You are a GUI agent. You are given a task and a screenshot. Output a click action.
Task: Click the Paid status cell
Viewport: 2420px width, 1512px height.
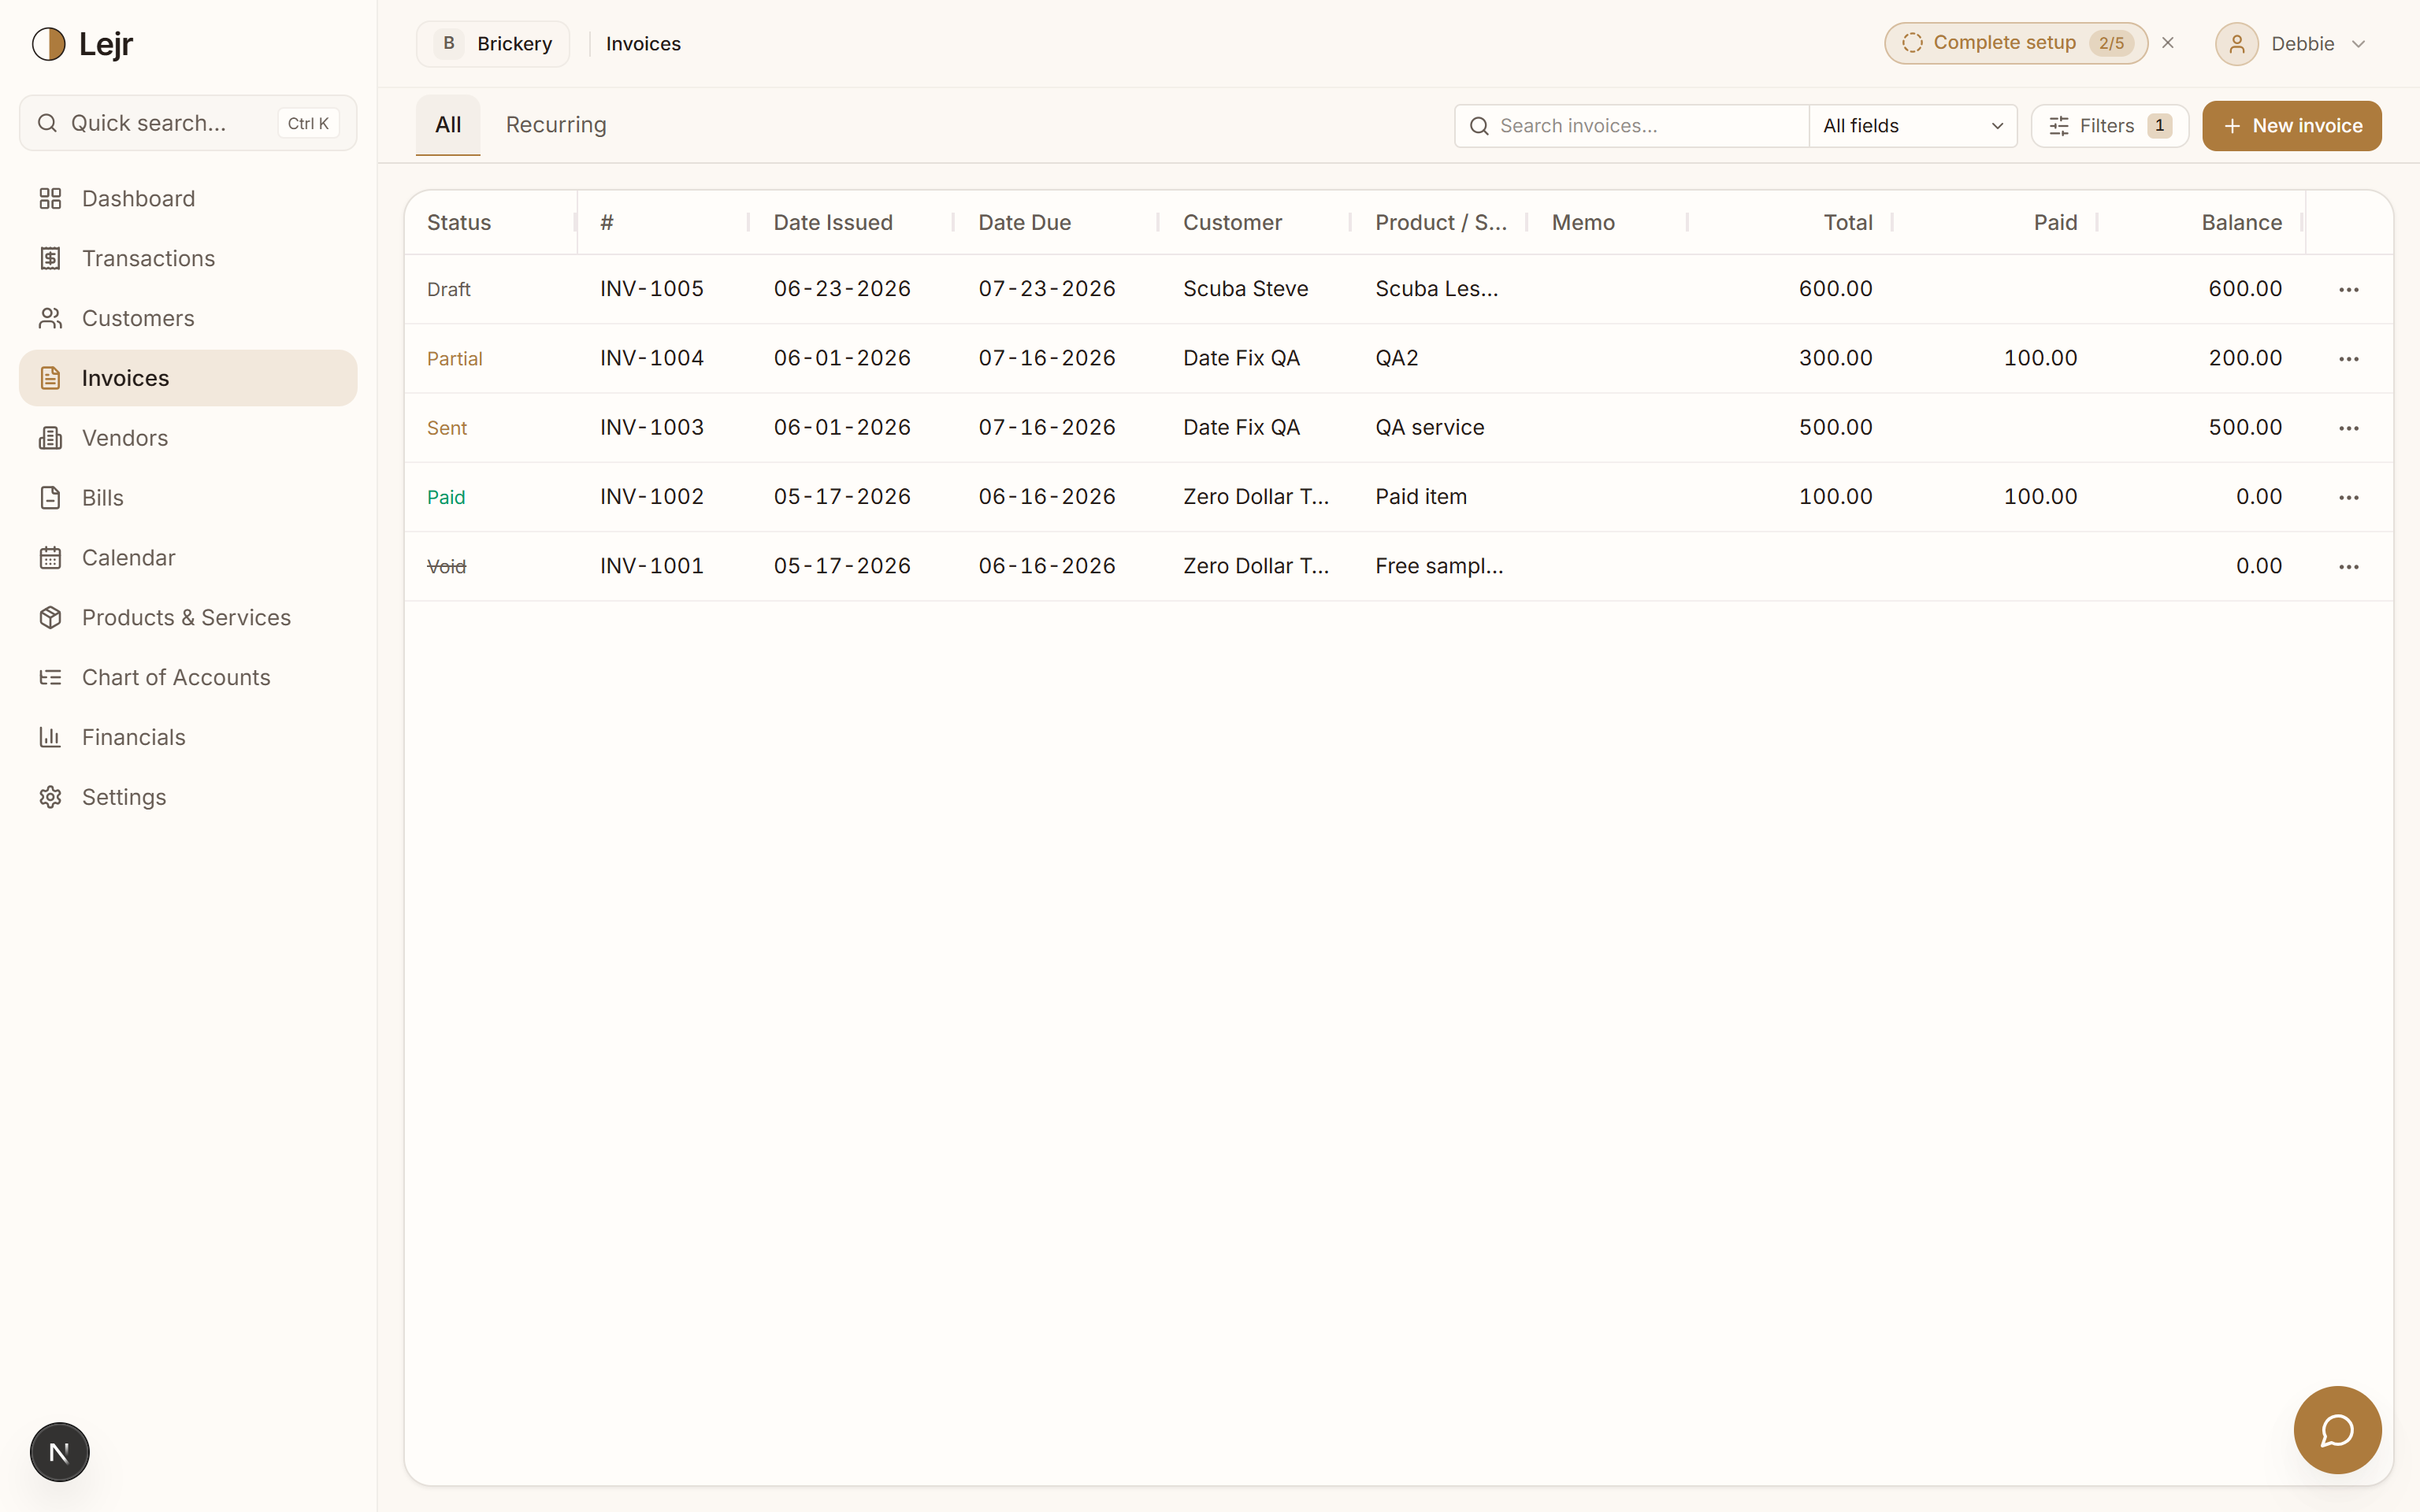coord(446,497)
